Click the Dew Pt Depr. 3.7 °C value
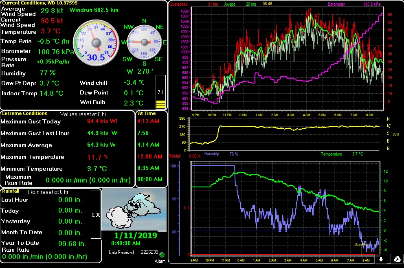Viewport: 404px width, 268px height. [49, 83]
